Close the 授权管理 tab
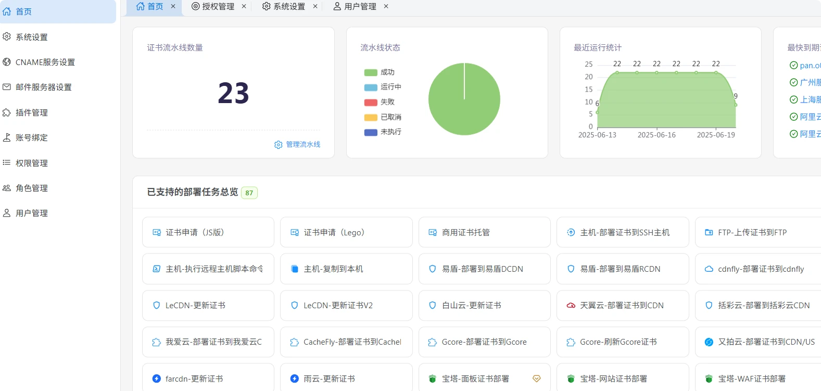 244,6
